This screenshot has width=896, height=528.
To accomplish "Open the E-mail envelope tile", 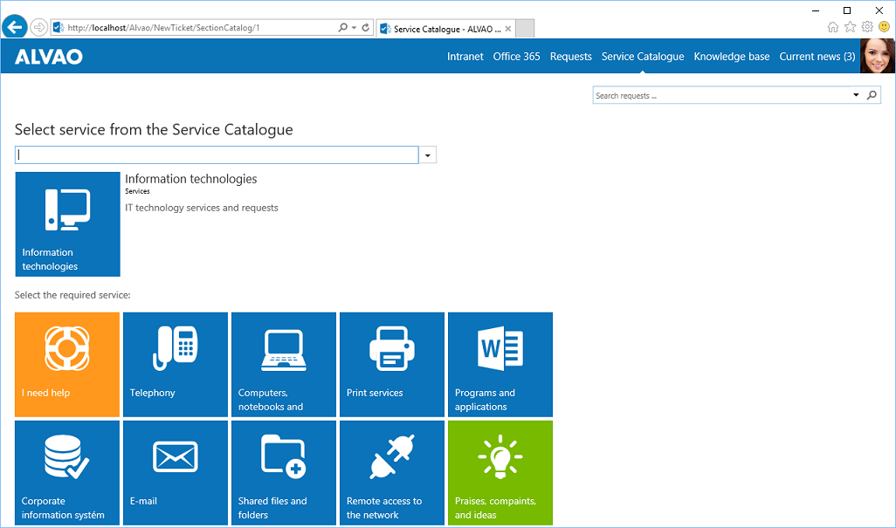I will pyautogui.click(x=175, y=472).
